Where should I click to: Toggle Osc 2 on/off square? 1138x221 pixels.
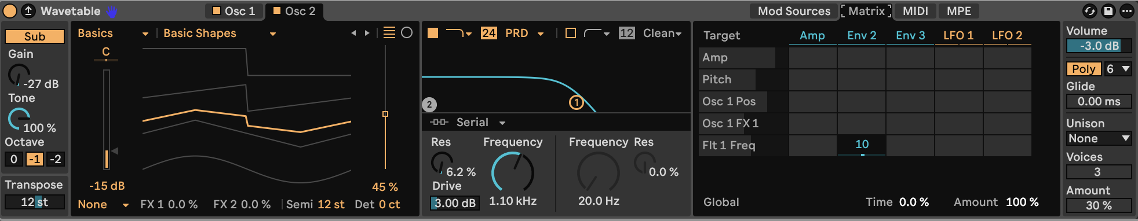pyautogui.click(x=277, y=10)
